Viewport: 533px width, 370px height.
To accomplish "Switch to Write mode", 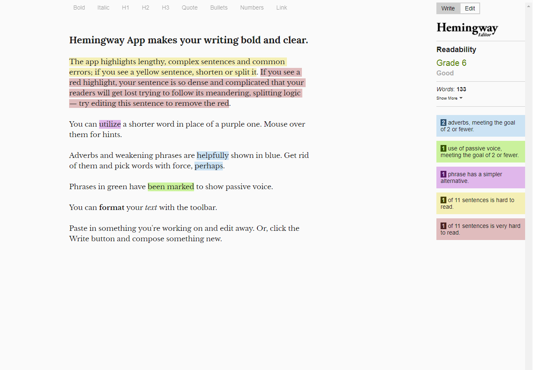I will click(x=448, y=8).
